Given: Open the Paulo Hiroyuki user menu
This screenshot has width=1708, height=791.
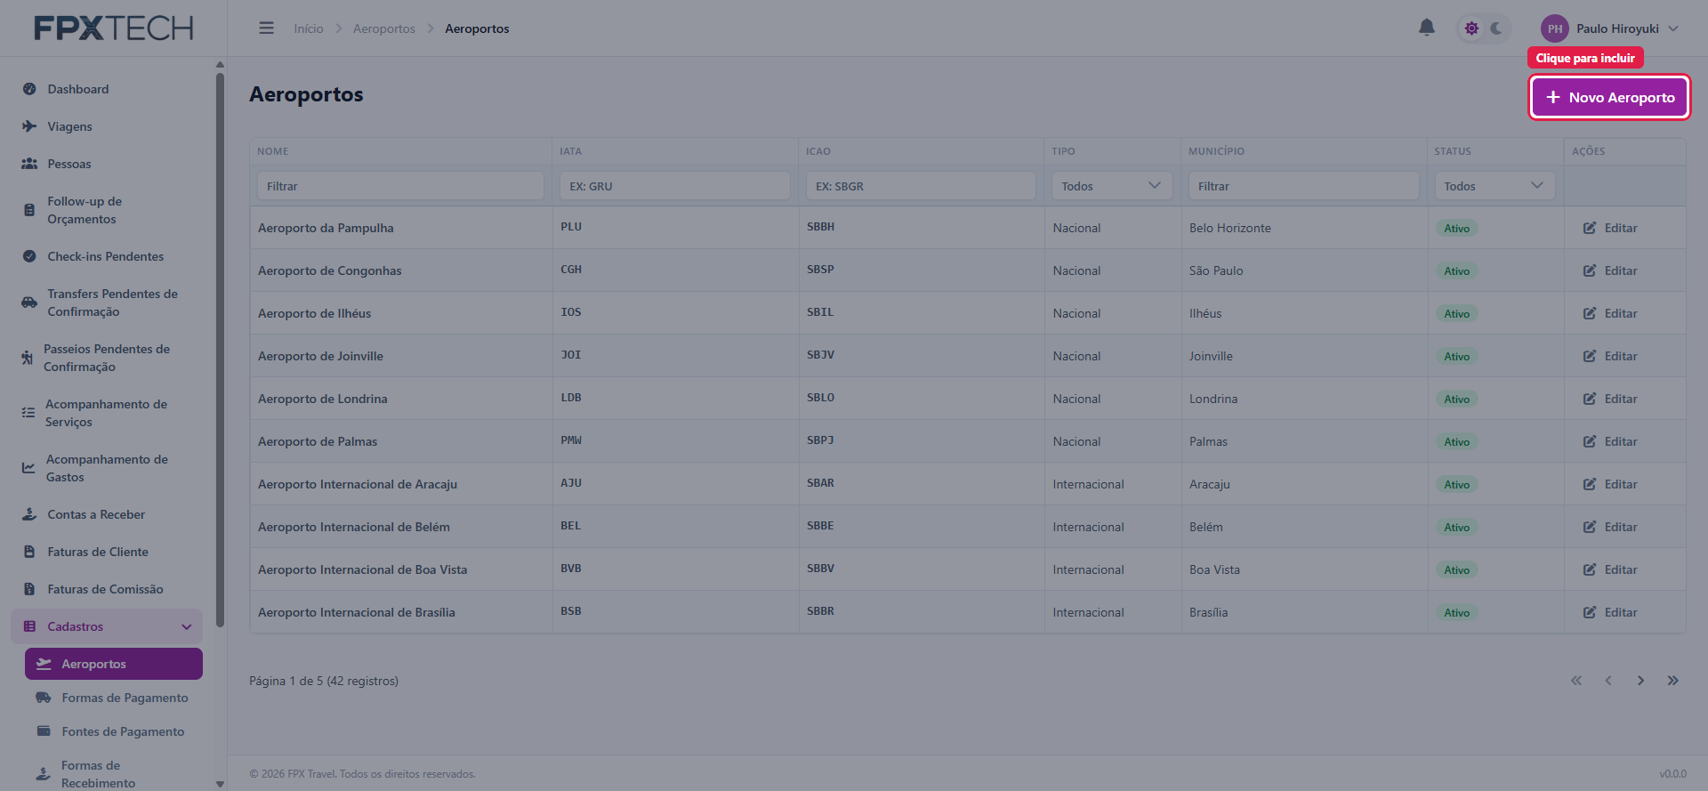Looking at the screenshot, I should coord(1610,28).
